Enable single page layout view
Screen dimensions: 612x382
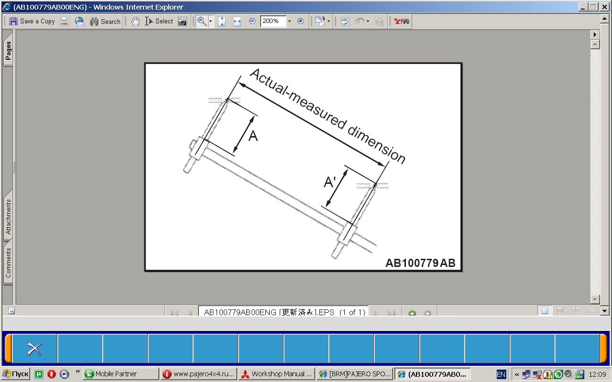click(545, 311)
